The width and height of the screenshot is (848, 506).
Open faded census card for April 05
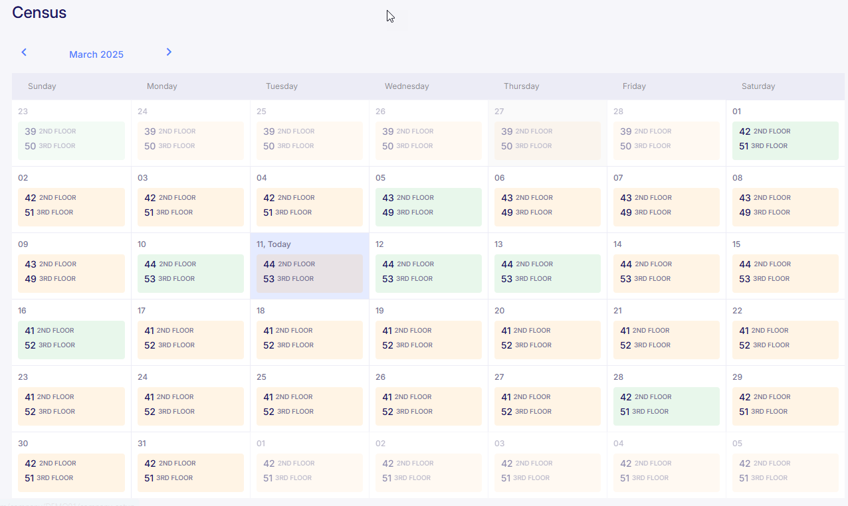click(x=786, y=473)
